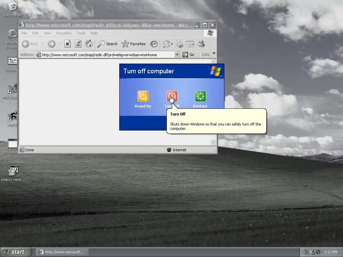Click the browser scrollbar down arrow
343x257 pixels.
[213, 142]
